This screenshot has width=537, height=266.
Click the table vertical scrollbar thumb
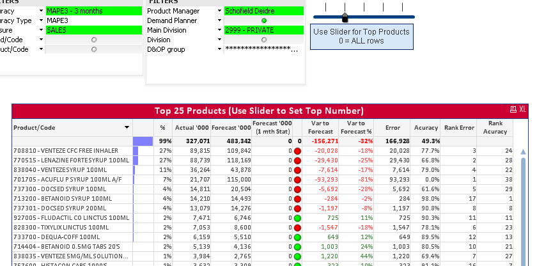pos(524,212)
